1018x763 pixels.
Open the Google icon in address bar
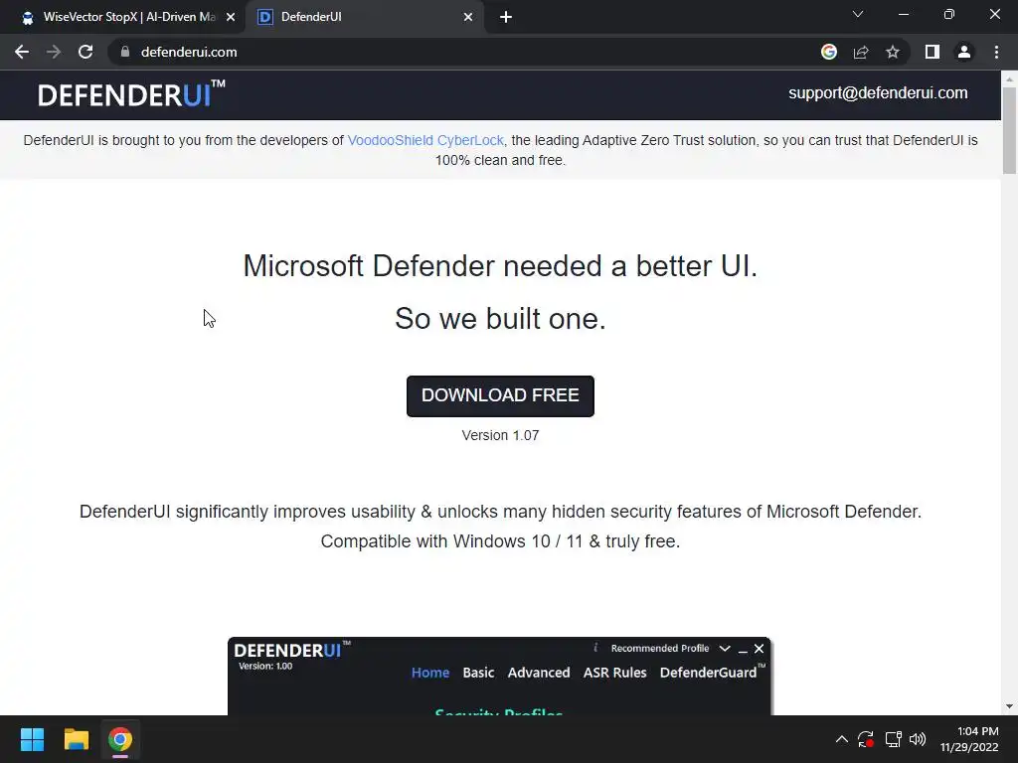click(x=829, y=52)
